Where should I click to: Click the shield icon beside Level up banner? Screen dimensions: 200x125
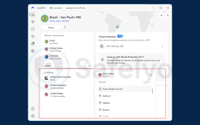[102, 59]
